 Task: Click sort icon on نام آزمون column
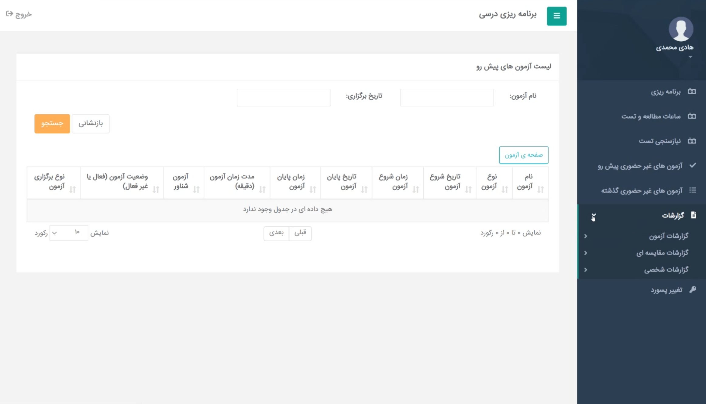540,189
